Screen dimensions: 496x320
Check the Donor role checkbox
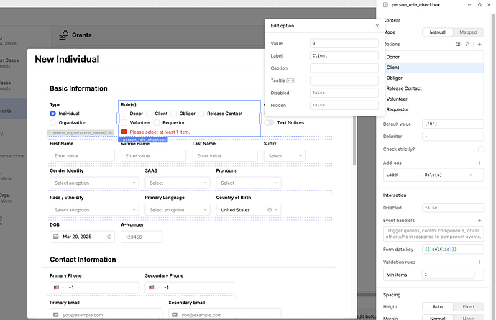[x=124, y=114]
